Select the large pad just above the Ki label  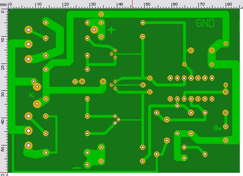(x=37, y=87)
